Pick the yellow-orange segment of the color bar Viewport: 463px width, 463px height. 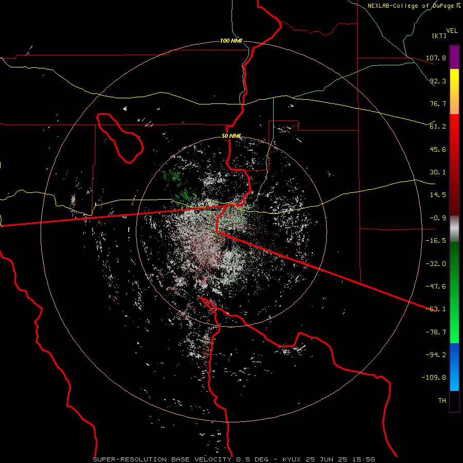click(454, 92)
